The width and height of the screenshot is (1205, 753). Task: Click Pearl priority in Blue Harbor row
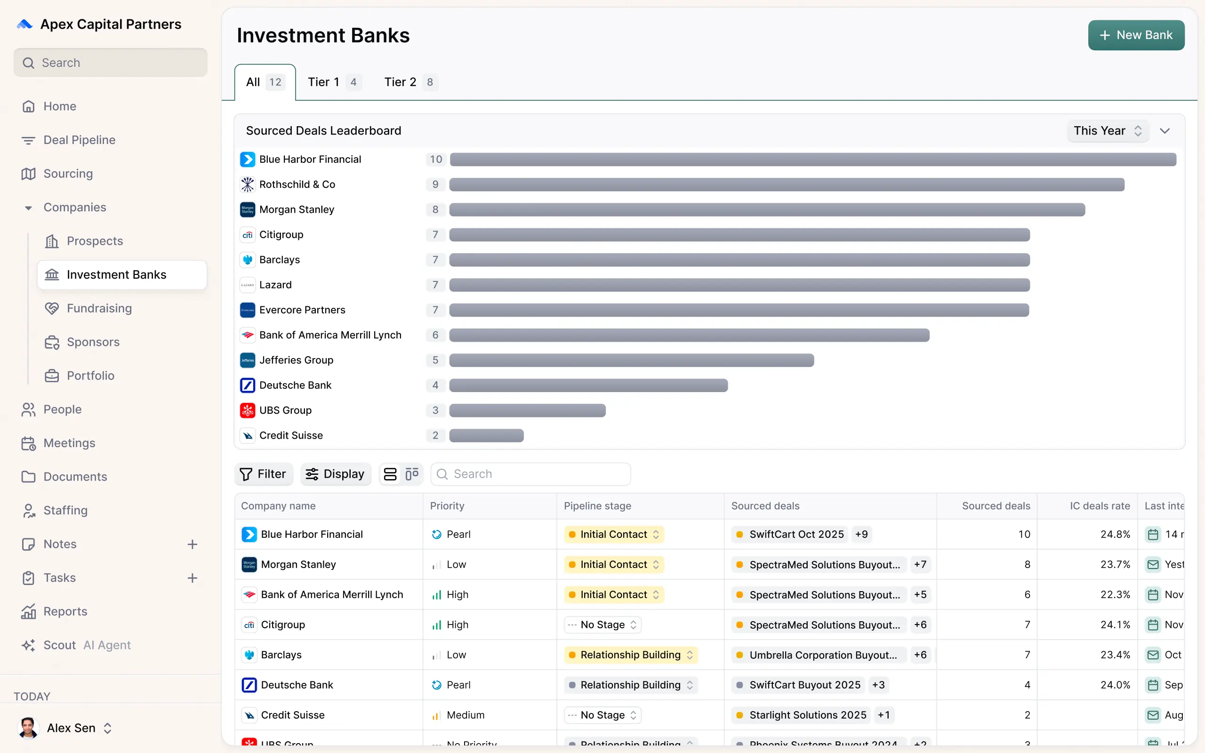click(450, 534)
